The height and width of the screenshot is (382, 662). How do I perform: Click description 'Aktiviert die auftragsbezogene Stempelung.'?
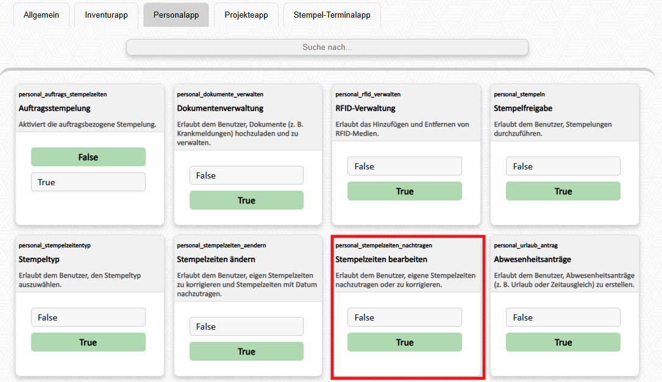pyautogui.click(x=87, y=124)
